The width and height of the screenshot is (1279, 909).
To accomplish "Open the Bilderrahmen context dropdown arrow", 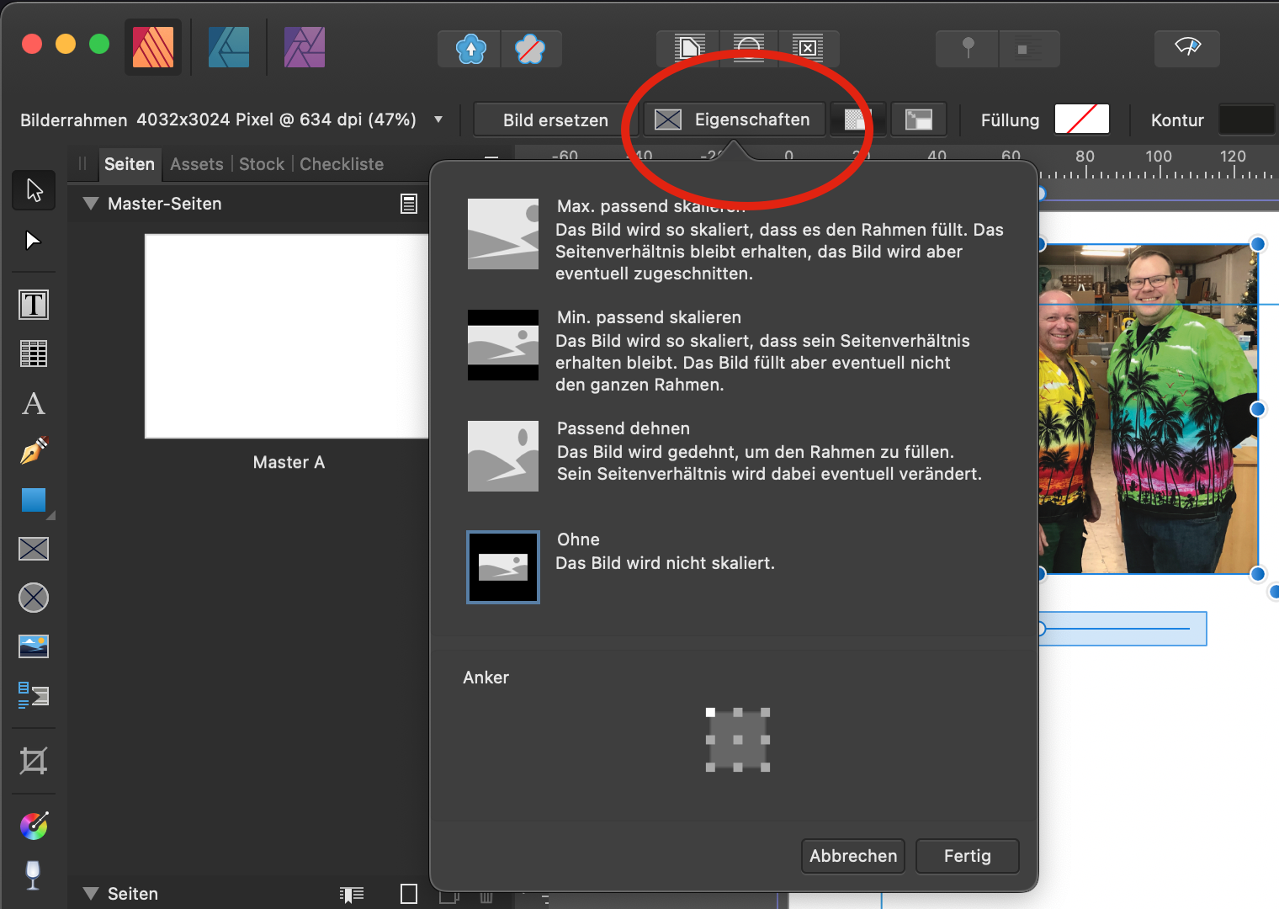I will pos(438,120).
